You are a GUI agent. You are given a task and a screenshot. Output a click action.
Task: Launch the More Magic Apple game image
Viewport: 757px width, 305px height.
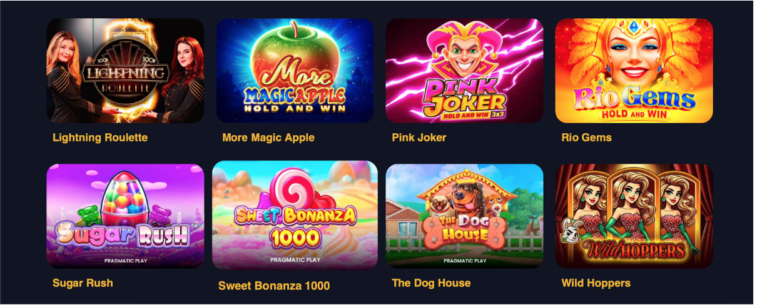pyautogui.click(x=295, y=71)
